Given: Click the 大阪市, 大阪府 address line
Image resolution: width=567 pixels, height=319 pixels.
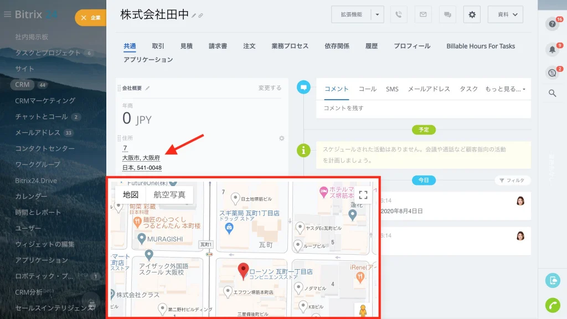Looking at the screenshot, I should click(141, 158).
